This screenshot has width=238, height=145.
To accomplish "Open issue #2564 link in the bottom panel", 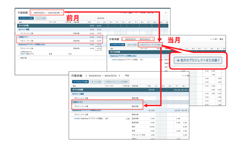I will tap(77, 119).
